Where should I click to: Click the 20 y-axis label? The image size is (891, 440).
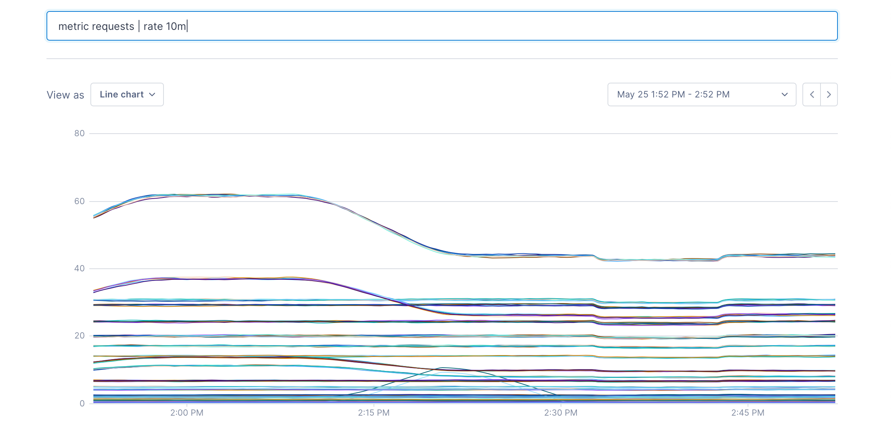(x=79, y=336)
